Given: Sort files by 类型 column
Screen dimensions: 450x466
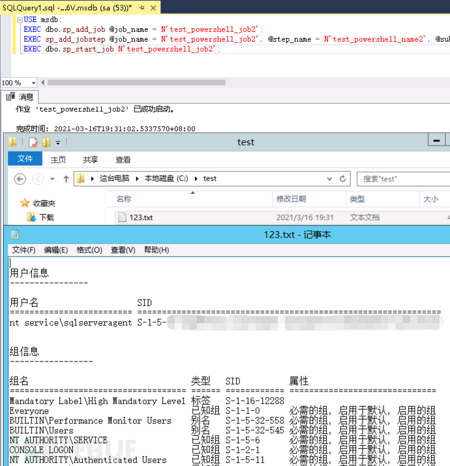Looking at the screenshot, I should point(383,199).
